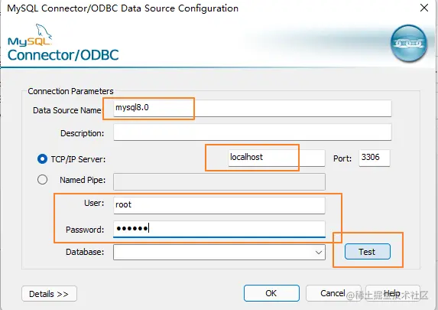The width and height of the screenshot is (438, 310).
Task: Click into the Description field
Action: pyautogui.click(x=252, y=132)
